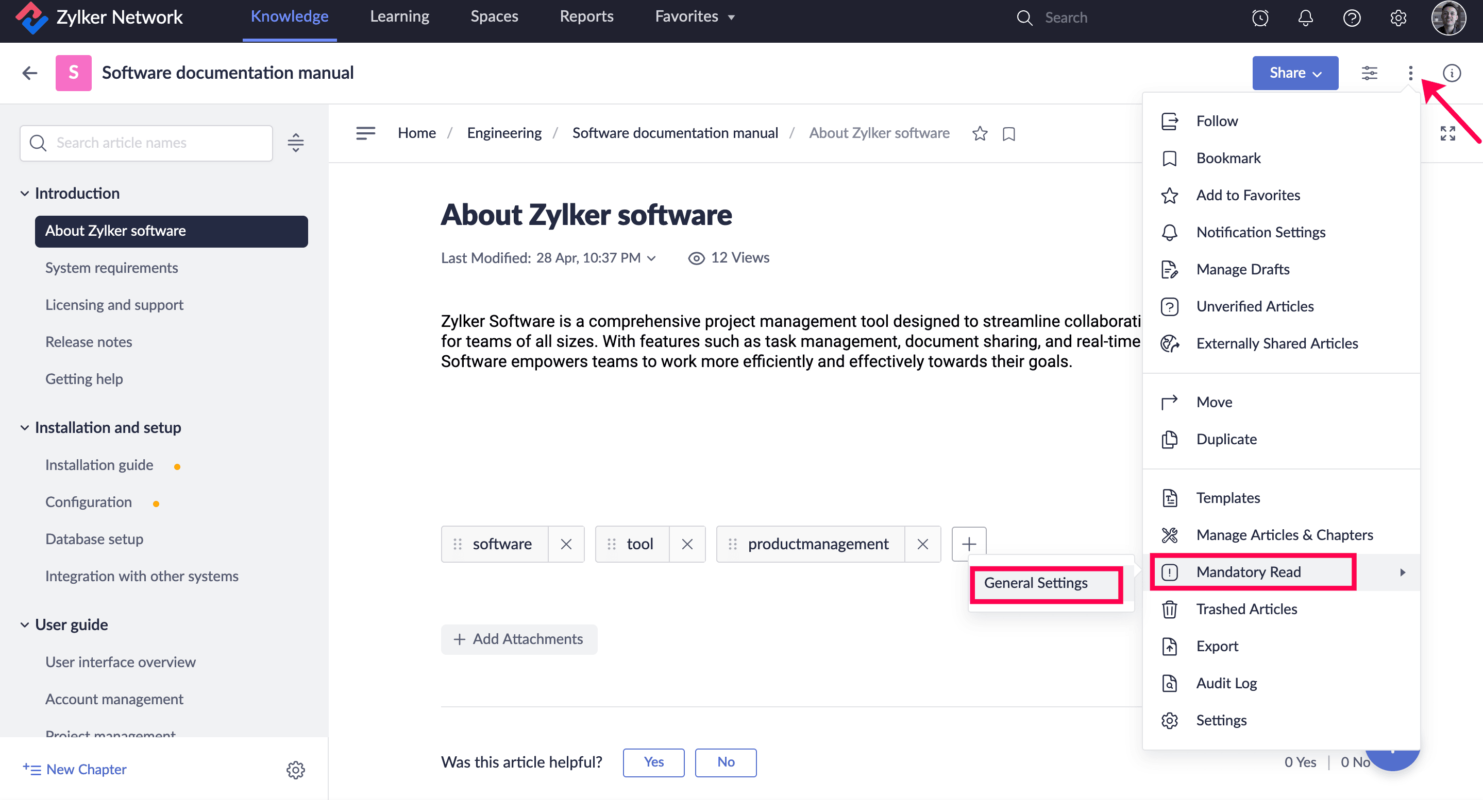Click the Search article names field

(147, 143)
